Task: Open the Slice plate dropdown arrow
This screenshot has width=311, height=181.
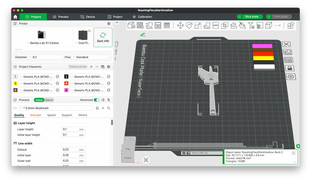Action: click(239, 17)
